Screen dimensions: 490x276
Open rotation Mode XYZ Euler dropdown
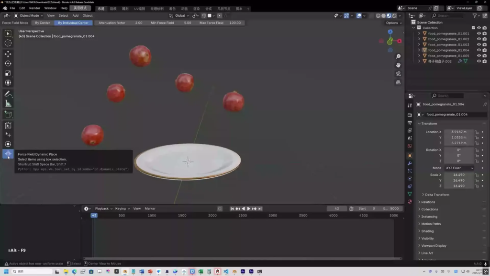pos(459,168)
